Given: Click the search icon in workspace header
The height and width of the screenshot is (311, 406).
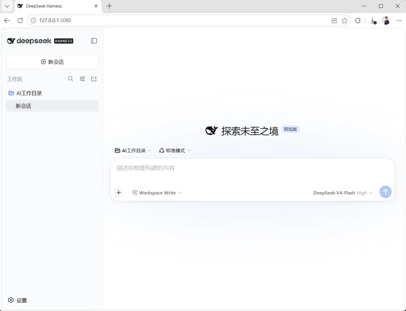Looking at the screenshot, I should 70,79.
